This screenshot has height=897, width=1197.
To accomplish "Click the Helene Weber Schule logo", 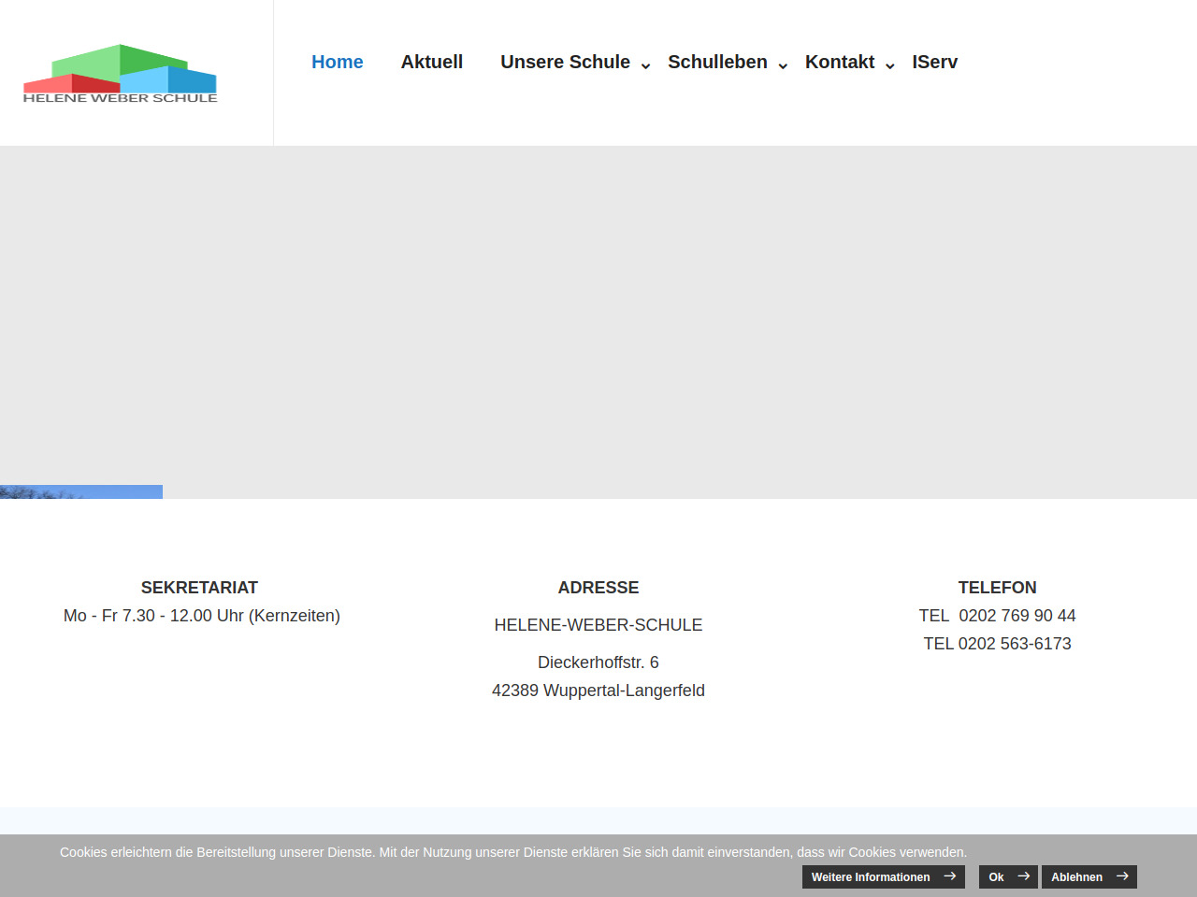I will click(x=120, y=74).
